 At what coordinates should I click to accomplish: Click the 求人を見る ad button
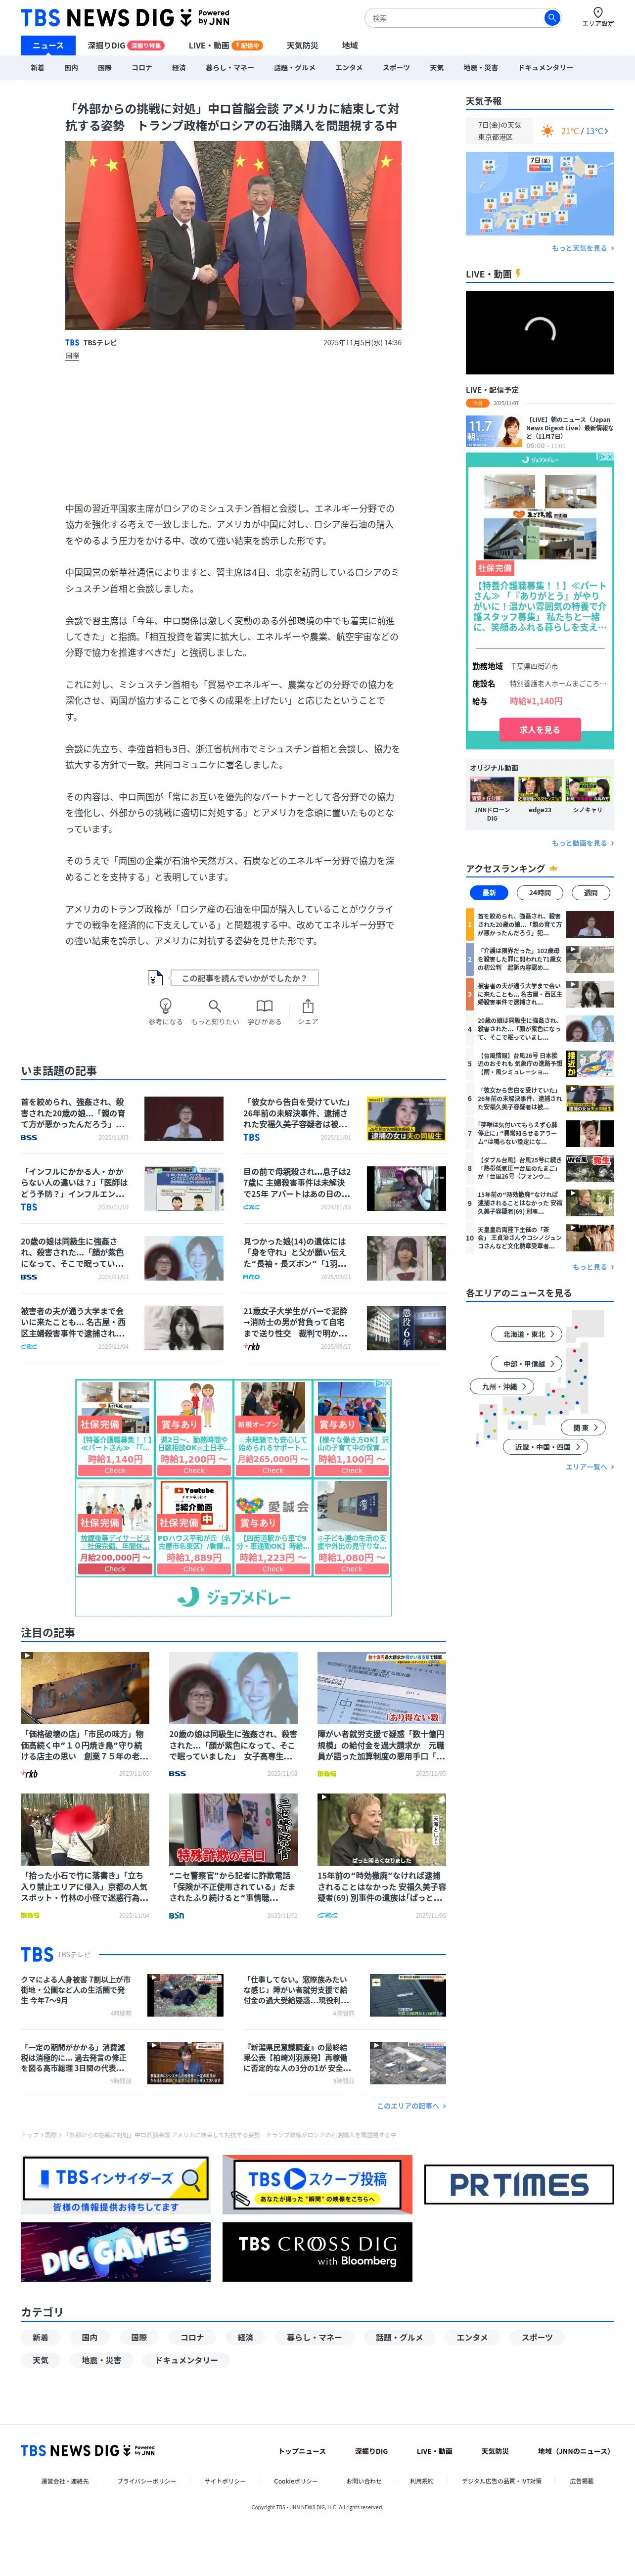540,730
